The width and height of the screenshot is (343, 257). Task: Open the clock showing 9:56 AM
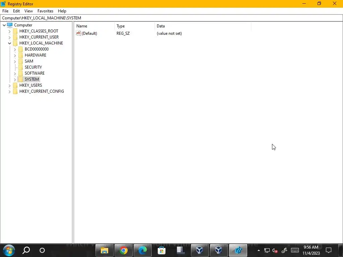311,250
